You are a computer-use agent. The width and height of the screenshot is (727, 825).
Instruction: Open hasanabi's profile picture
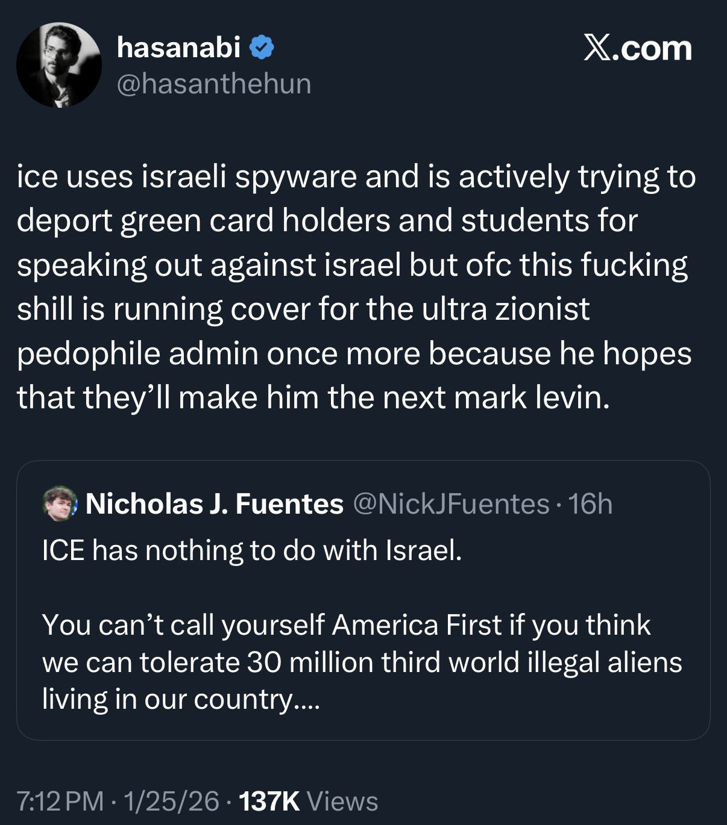click(x=59, y=66)
